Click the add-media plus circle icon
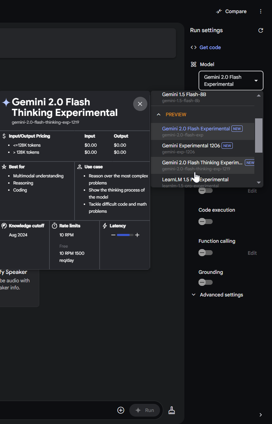Screen dimensions: 272x424 [x=121, y=410]
